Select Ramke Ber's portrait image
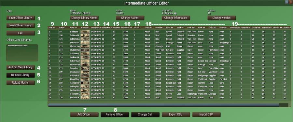This screenshot has width=293, height=122. click(85, 83)
